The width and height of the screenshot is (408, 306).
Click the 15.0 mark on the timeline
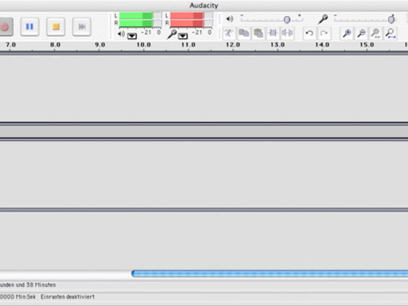pyautogui.click(x=367, y=44)
